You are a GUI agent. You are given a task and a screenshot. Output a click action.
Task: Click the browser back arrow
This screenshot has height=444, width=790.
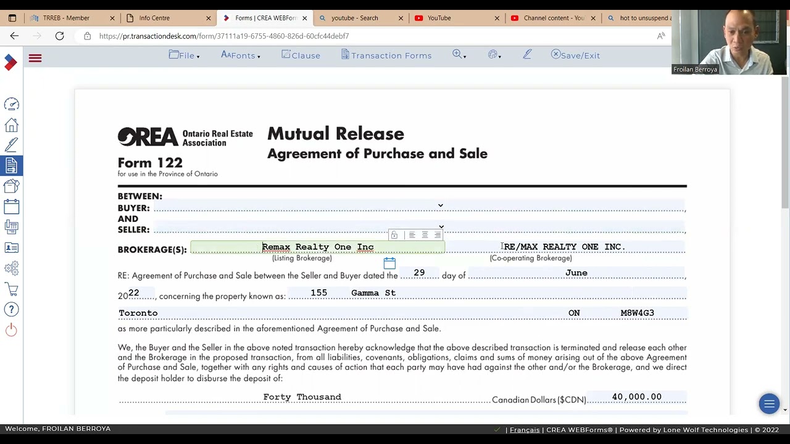click(14, 36)
